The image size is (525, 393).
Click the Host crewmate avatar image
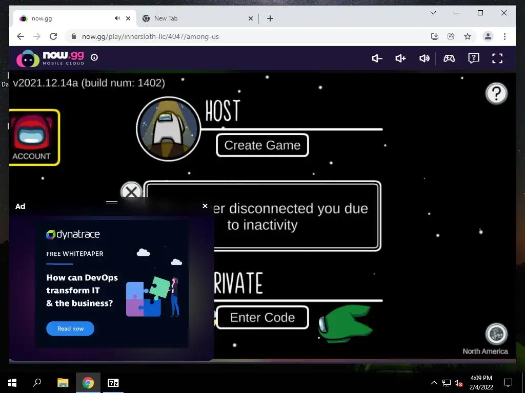pos(168,129)
